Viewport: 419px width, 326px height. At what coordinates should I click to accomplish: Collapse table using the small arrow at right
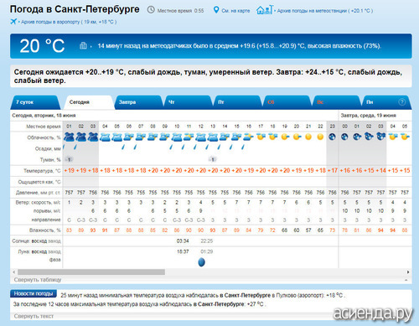406,280
